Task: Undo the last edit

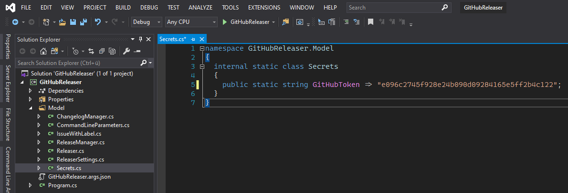Action: coord(98,22)
